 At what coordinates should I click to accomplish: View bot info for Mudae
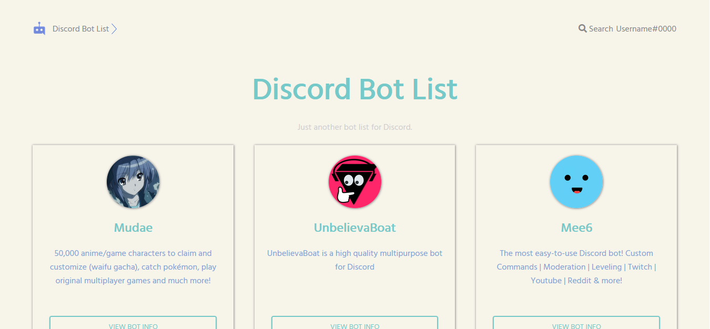click(x=133, y=323)
